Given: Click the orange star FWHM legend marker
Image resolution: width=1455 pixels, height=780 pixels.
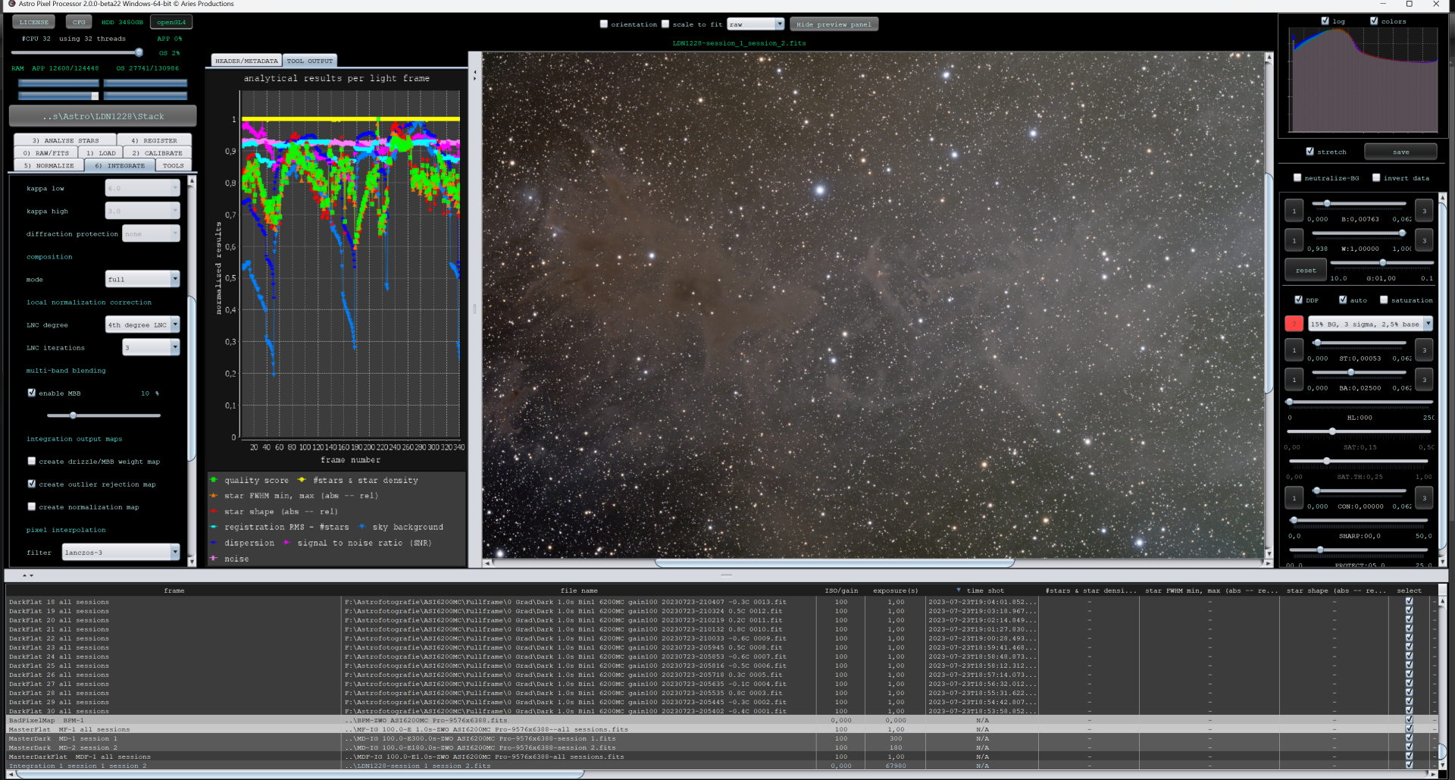Looking at the screenshot, I should (x=214, y=496).
